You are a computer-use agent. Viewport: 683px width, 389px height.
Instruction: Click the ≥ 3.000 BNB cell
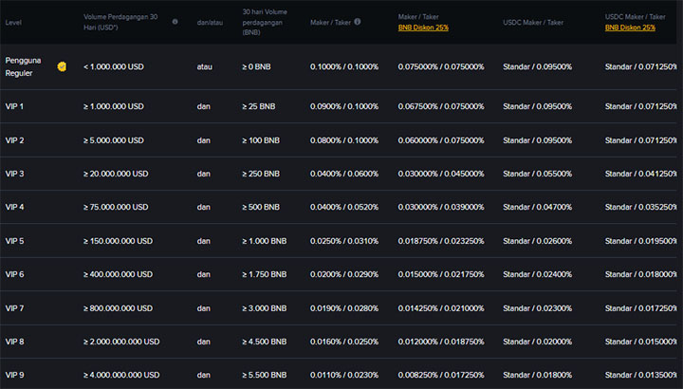(x=264, y=308)
